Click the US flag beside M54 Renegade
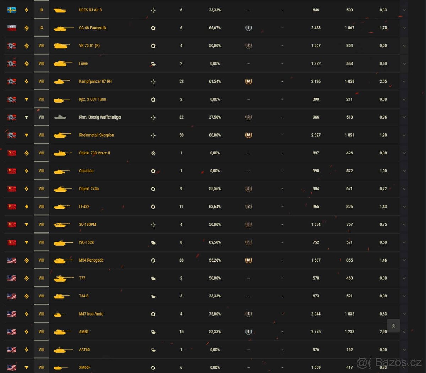The width and height of the screenshot is (426, 373). click(x=11, y=260)
